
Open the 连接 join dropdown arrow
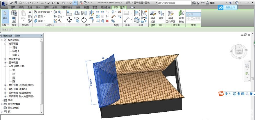click(x=45, y=21)
